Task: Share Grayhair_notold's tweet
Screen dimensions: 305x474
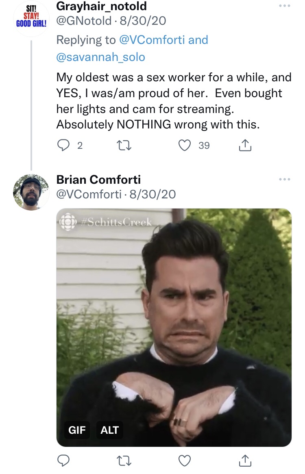Action: coord(245,146)
